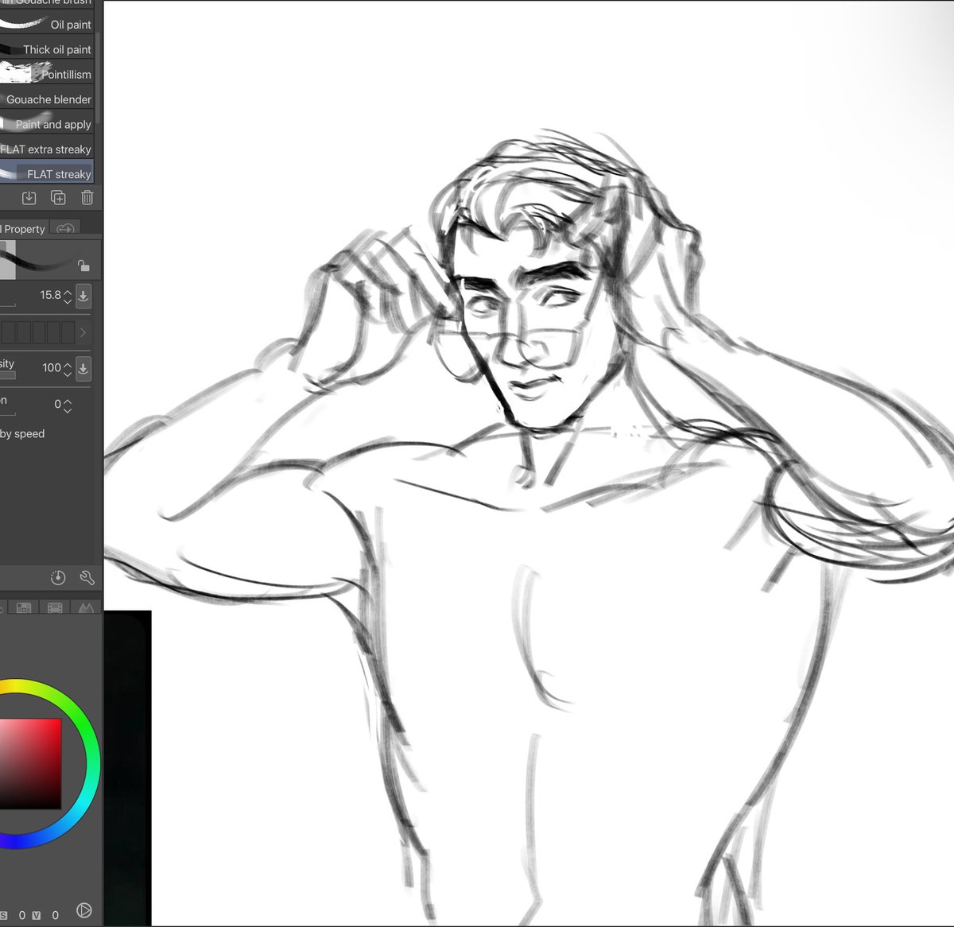Click the import sub tool icon
The height and width of the screenshot is (927, 954).
pyautogui.click(x=29, y=198)
